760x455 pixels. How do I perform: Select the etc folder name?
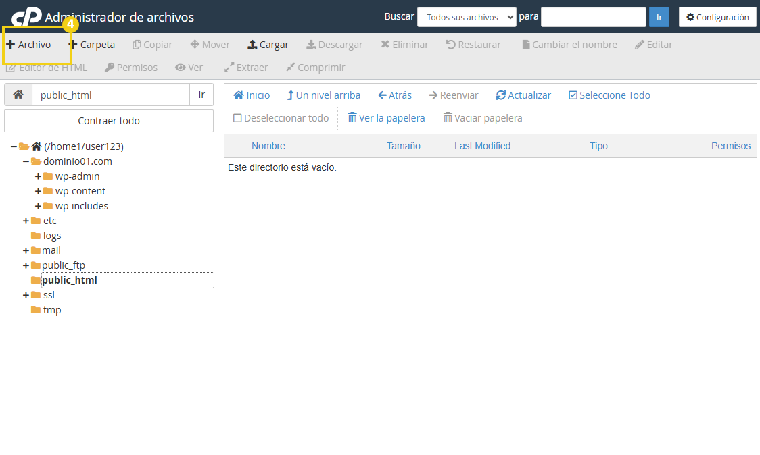[x=49, y=221]
